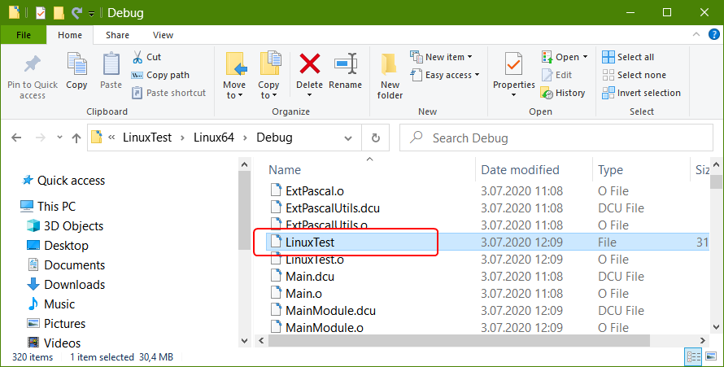
Task: Open the Quick Access Toolbar customize arrow
Action: tap(91, 13)
